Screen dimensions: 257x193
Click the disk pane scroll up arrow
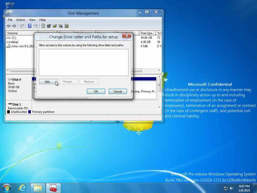(159, 77)
